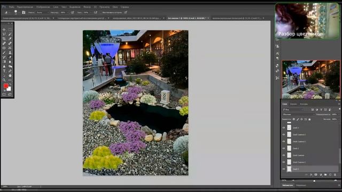Toggle pressure for opacity icon

pyautogui.click(x=73, y=13)
